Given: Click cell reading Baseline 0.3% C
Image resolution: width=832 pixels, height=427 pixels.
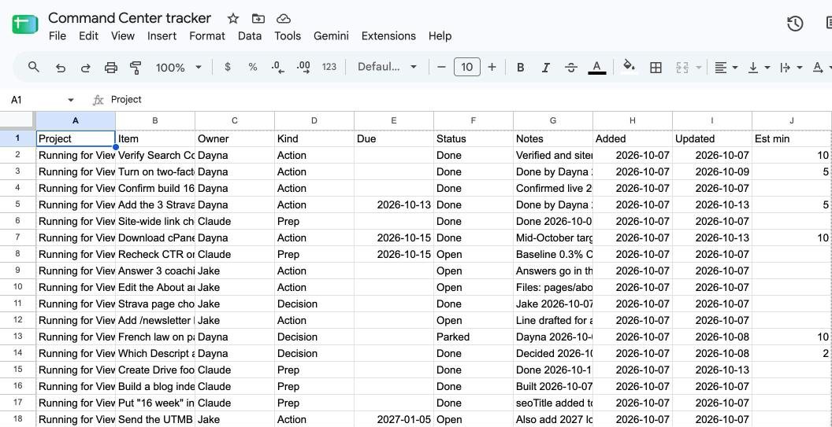Looking at the screenshot, I should click(553, 254).
